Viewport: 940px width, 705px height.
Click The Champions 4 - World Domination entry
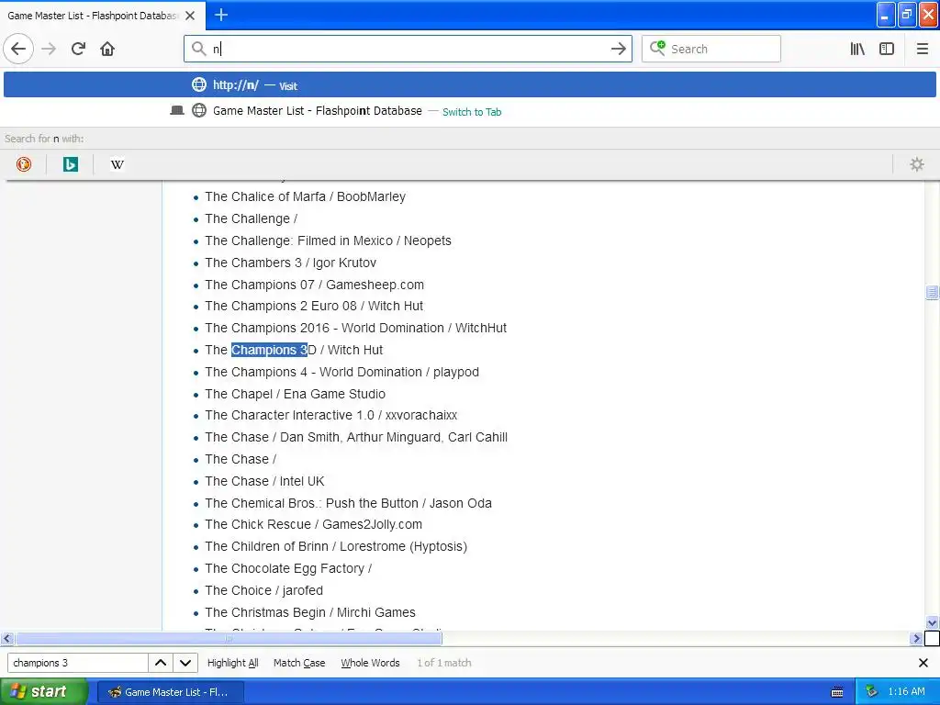pyautogui.click(x=341, y=372)
